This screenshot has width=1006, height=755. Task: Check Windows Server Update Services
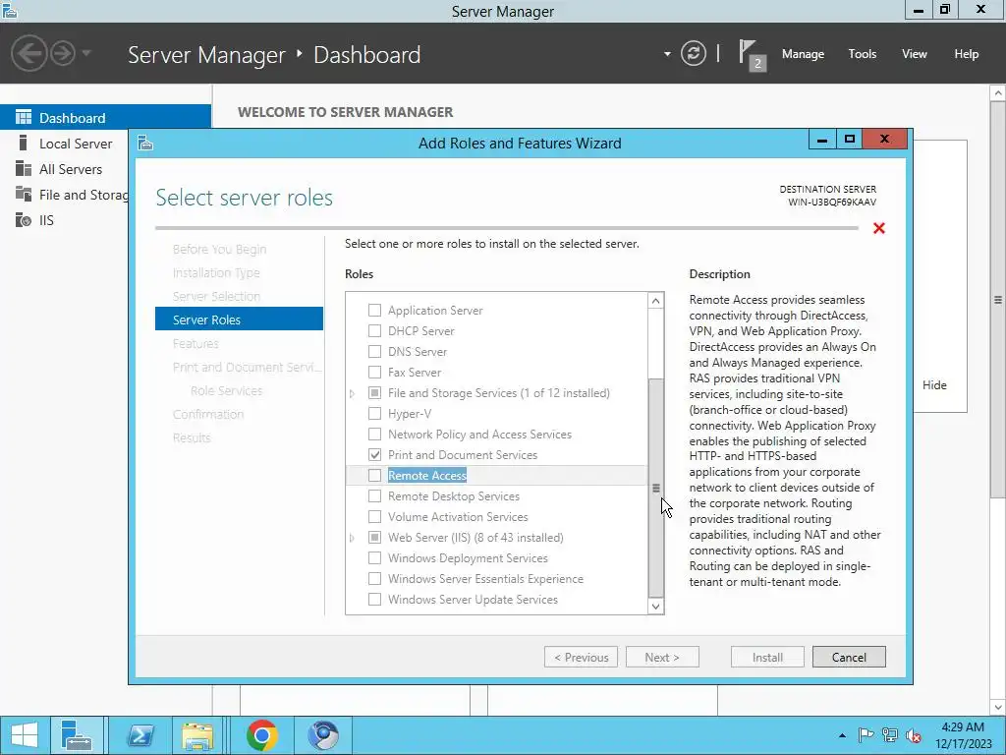click(374, 599)
